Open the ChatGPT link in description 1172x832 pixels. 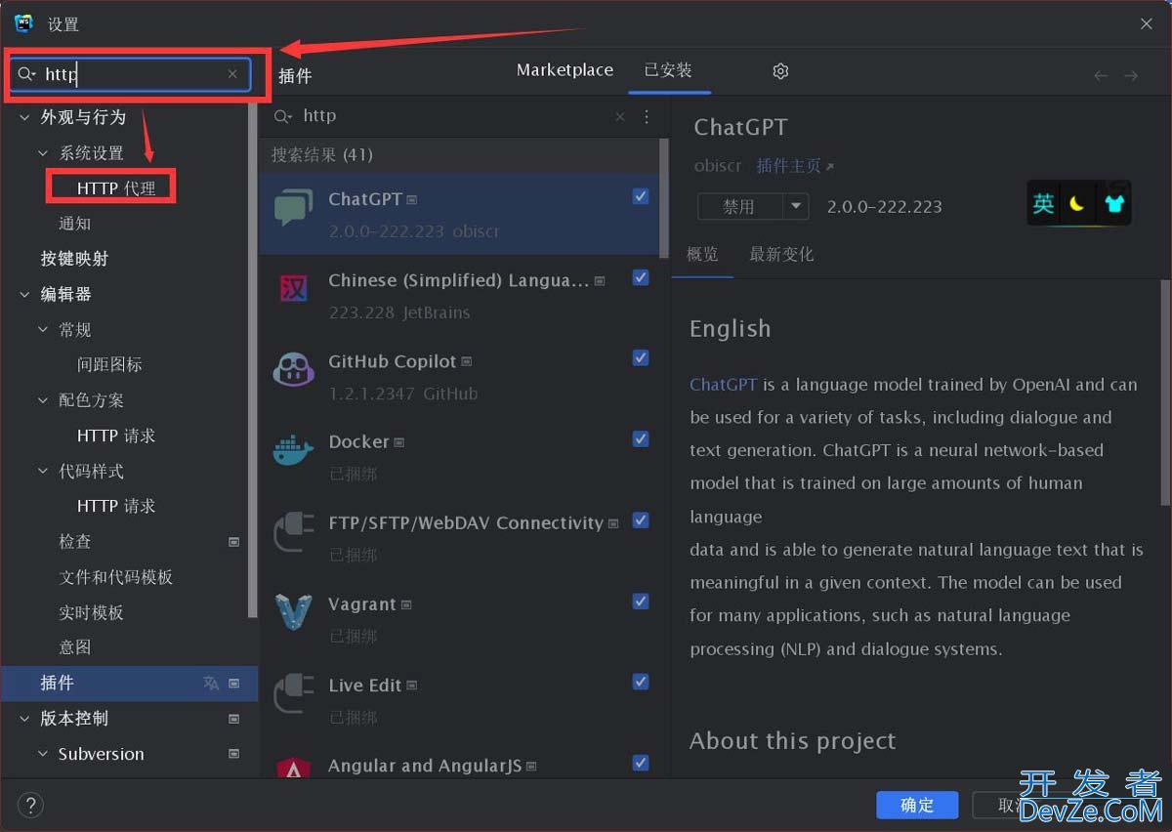[724, 385]
